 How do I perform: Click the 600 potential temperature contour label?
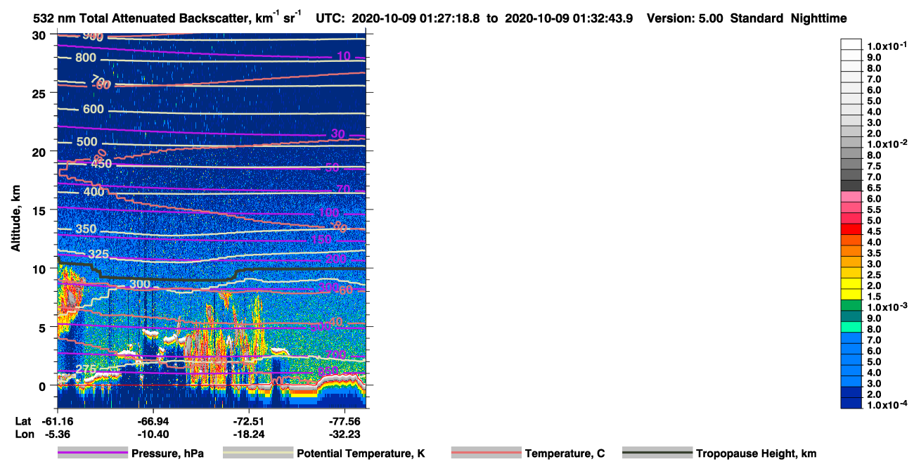pos(93,110)
